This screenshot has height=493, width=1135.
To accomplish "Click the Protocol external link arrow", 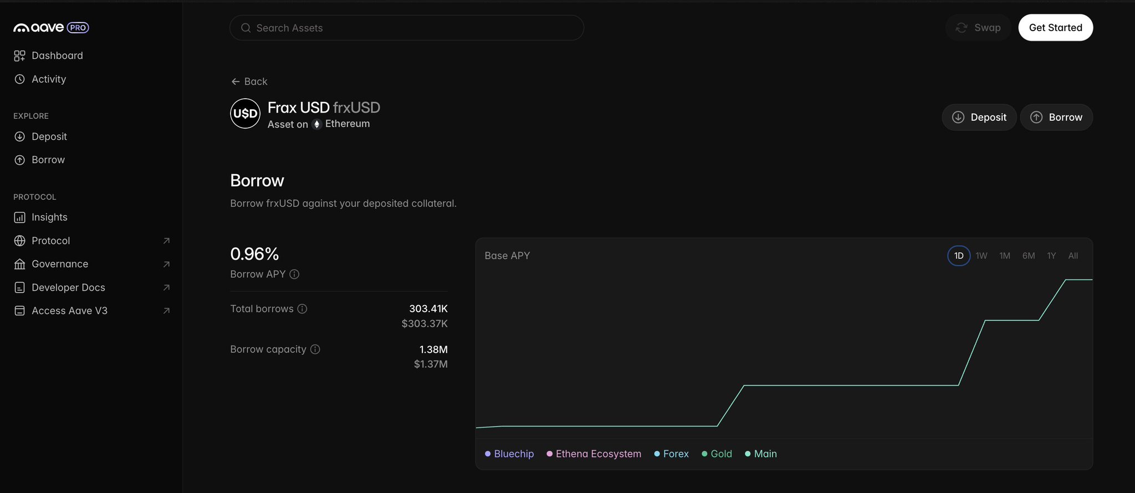I will (166, 241).
